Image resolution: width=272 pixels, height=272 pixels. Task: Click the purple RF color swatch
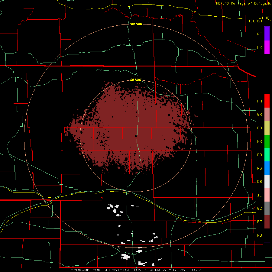pyautogui.click(x=267, y=34)
